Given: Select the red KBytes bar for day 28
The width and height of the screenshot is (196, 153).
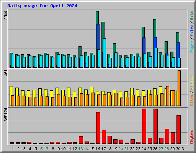Looking at the screenshot, I should click(x=167, y=136).
